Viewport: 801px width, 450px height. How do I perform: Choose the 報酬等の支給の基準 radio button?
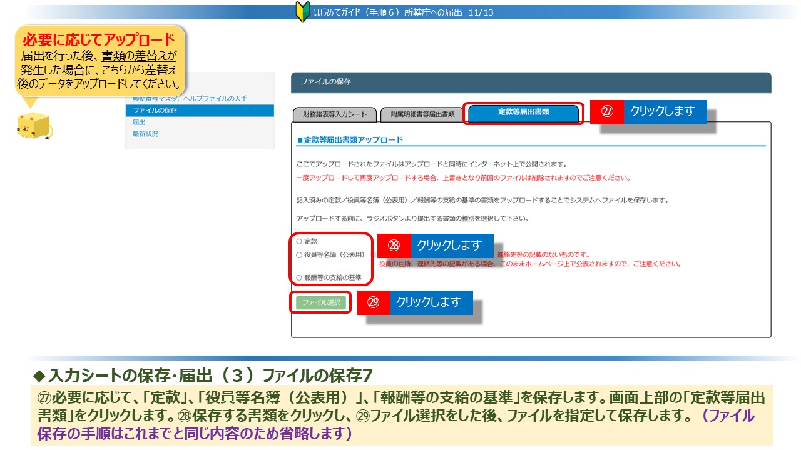click(x=299, y=277)
